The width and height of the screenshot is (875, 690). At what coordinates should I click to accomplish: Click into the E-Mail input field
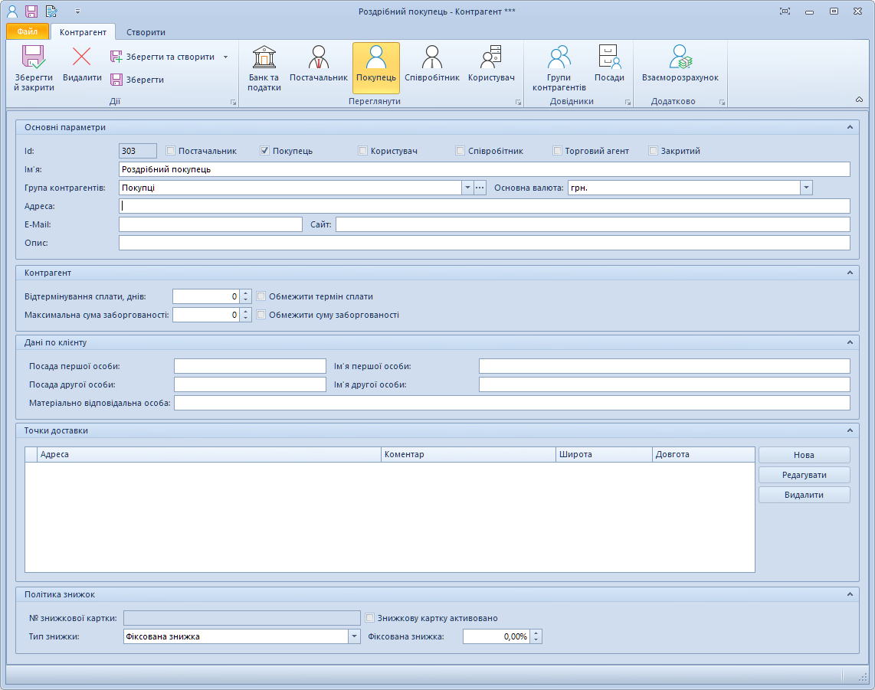[x=211, y=224]
